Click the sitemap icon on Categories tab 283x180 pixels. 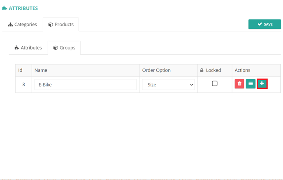click(10, 25)
